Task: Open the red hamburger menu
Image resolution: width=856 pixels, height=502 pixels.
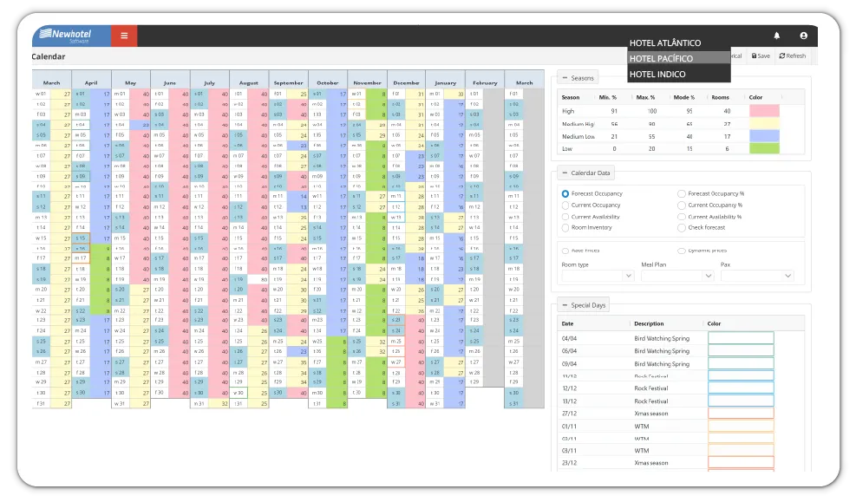Action: tap(124, 36)
